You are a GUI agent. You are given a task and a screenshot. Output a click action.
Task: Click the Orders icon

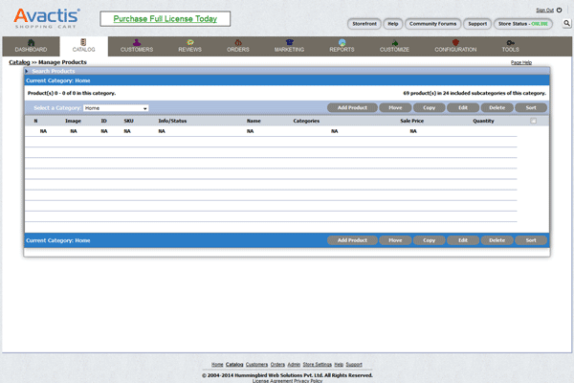tap(238, 42)
